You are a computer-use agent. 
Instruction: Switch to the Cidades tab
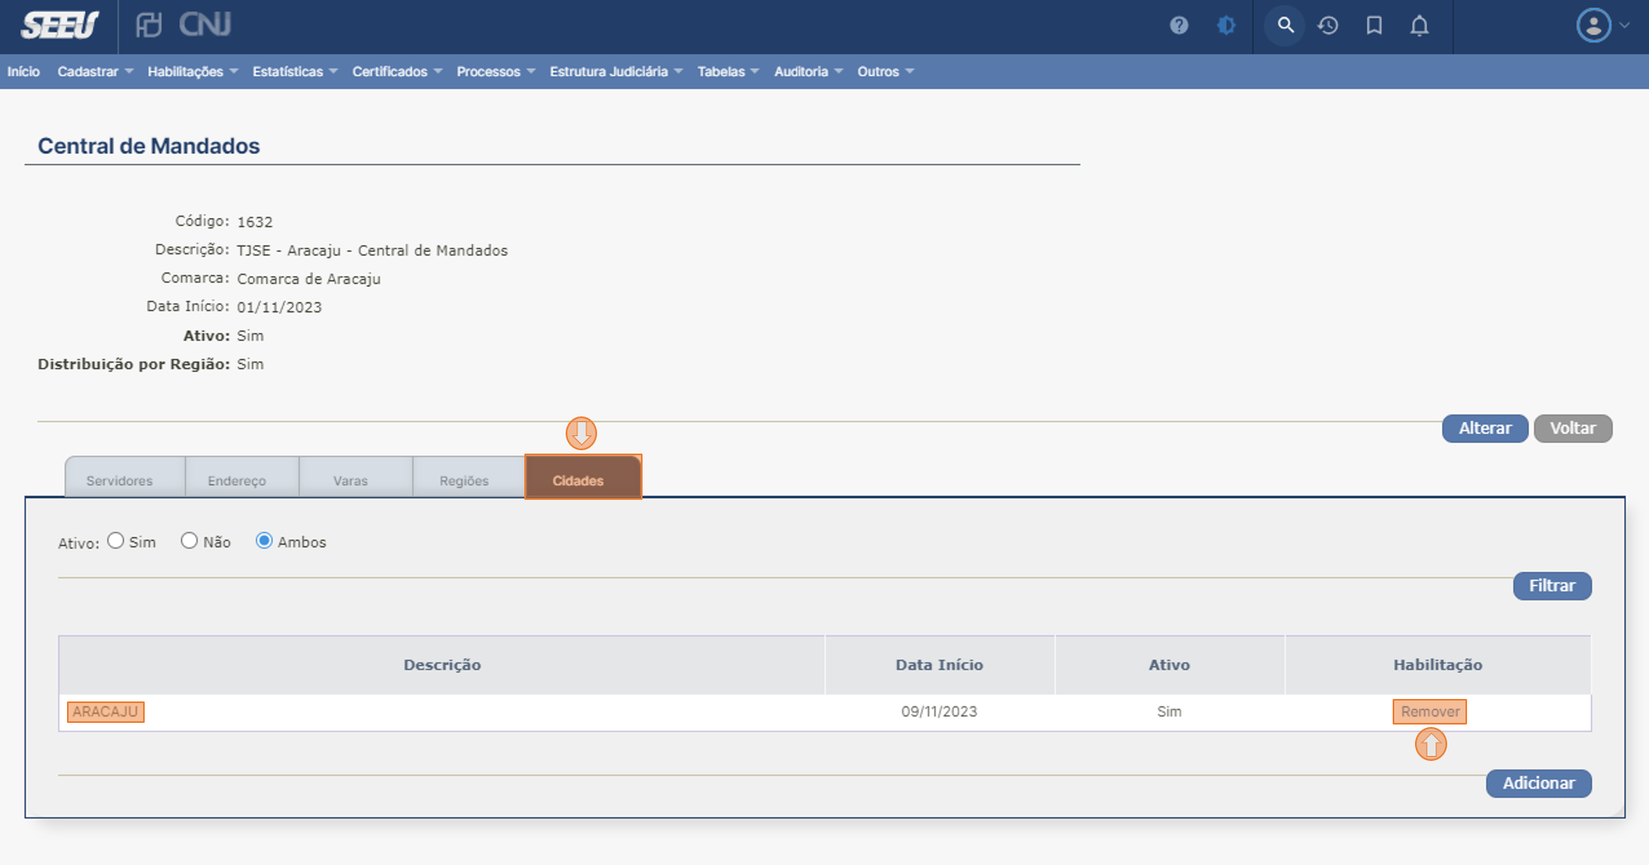coord(583,477)
